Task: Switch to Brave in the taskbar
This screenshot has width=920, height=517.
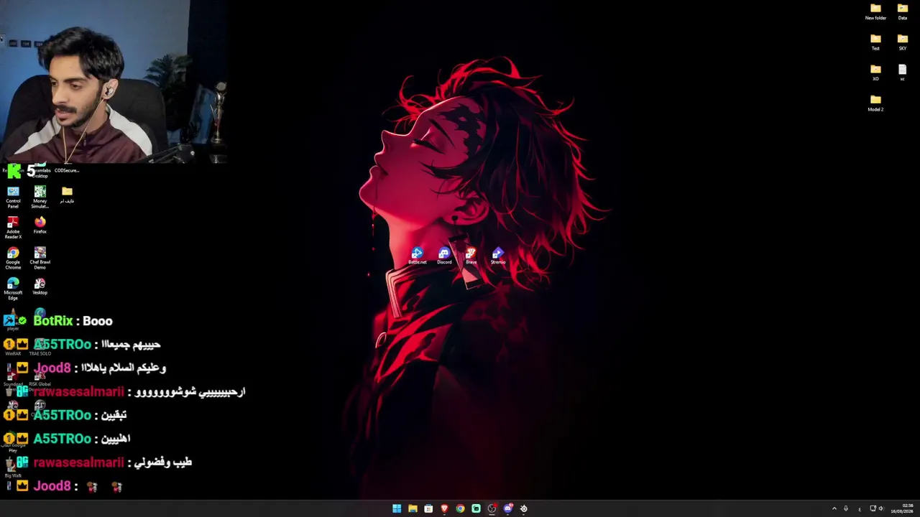Action: click(x=444, y=508)
